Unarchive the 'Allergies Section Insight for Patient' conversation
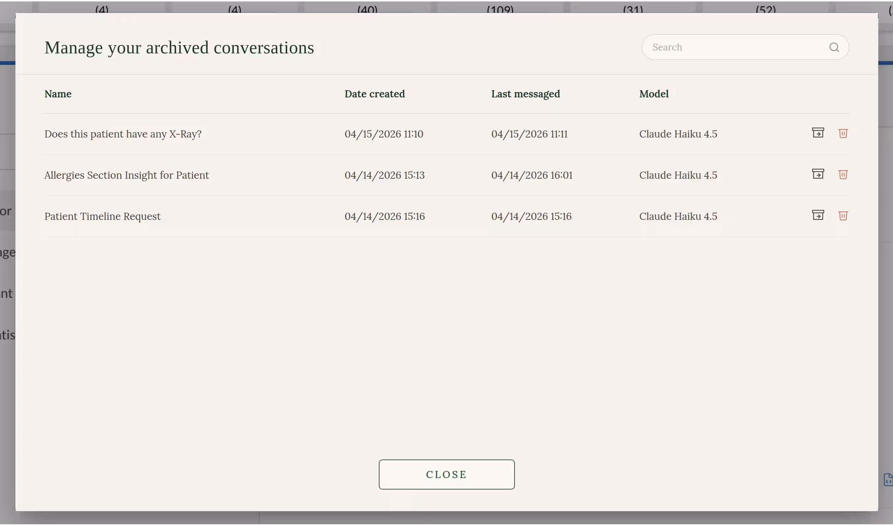 click(818, 174)
